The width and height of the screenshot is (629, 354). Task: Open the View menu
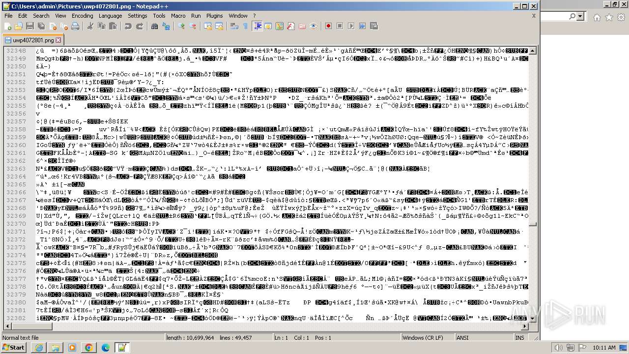pyautogui.click(x=60, y=16)
